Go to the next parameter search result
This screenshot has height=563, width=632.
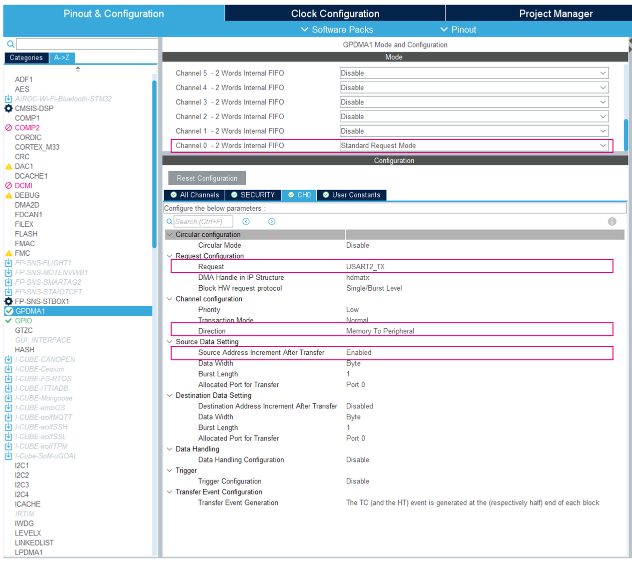point(272,221)
